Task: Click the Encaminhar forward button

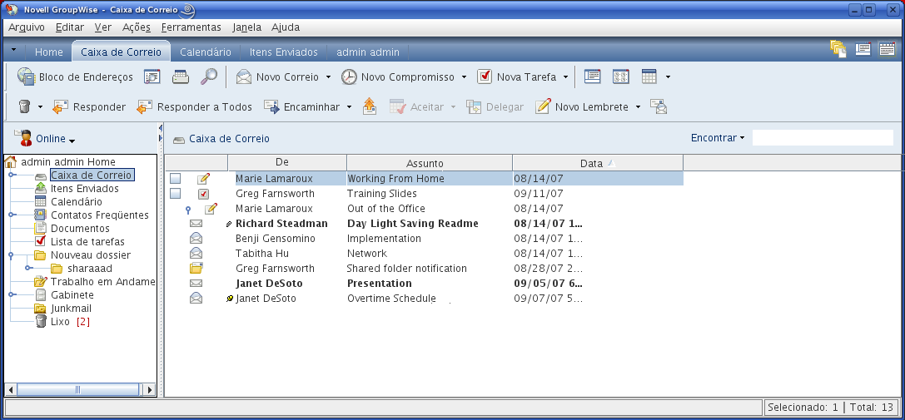Action: point(301,106)
